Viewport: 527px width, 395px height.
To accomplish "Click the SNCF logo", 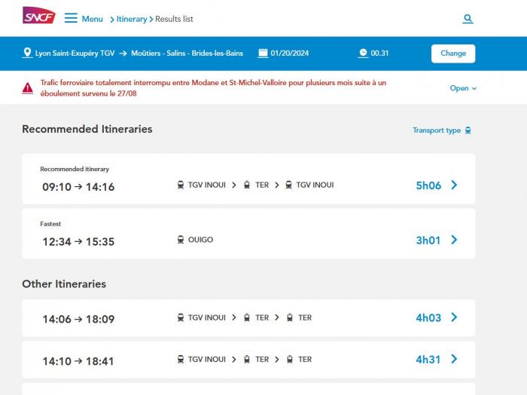I will [39, 16].
